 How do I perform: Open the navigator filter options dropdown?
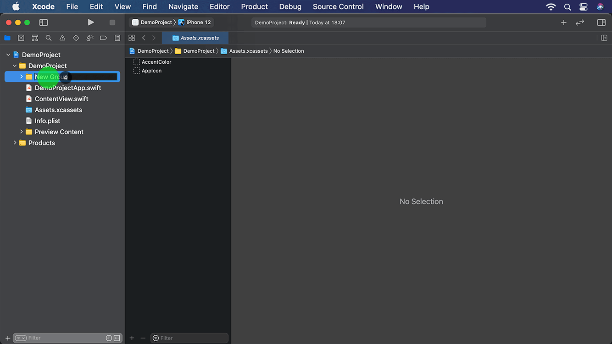pos(21,338)
